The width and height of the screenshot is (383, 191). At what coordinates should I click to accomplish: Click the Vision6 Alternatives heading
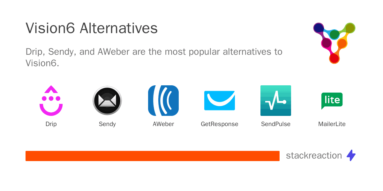pyautogui.click(x=92, y=28)
